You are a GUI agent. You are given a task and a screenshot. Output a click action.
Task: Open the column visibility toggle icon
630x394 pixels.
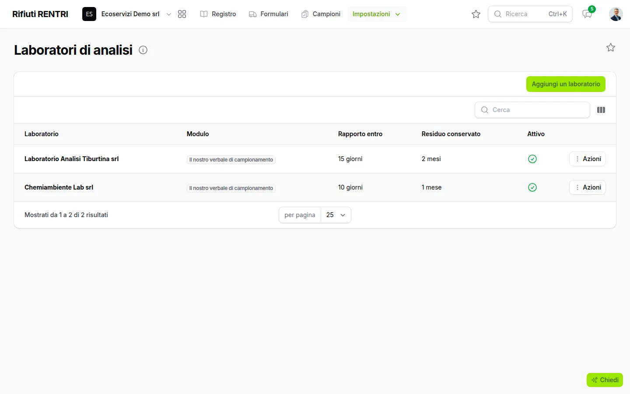pyautogui.click(x=601, y=110)
